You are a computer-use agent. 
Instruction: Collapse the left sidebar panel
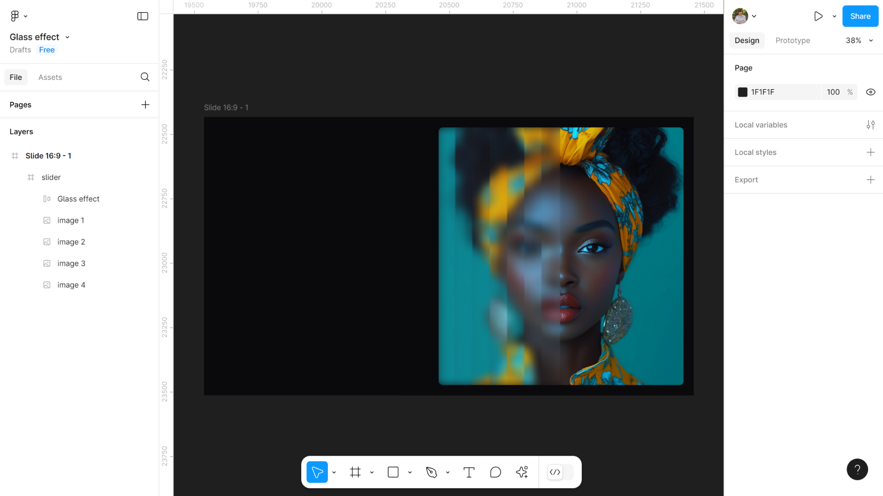[x=142, y=16]
